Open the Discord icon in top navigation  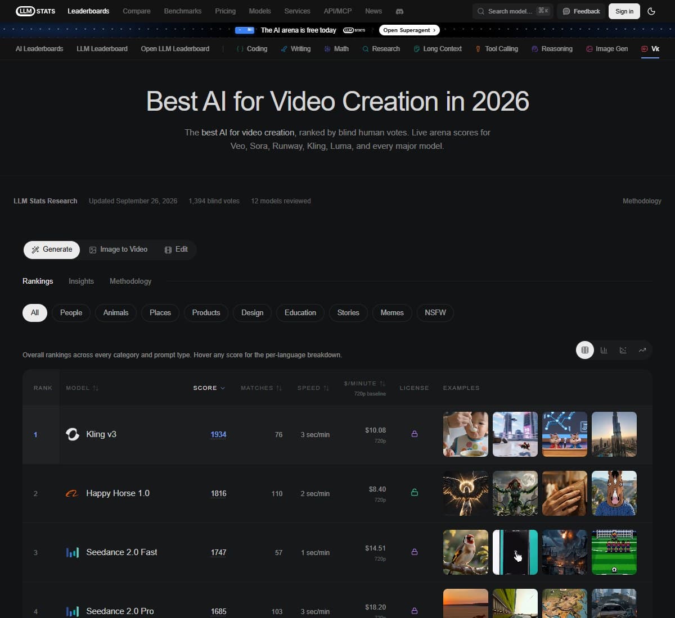pyautogui.click(x=399, y=11)
